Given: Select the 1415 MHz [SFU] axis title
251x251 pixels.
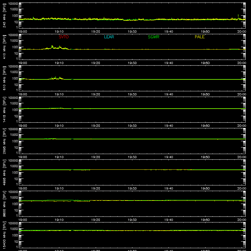Looking at the screenshot, I should click(4, 109).
